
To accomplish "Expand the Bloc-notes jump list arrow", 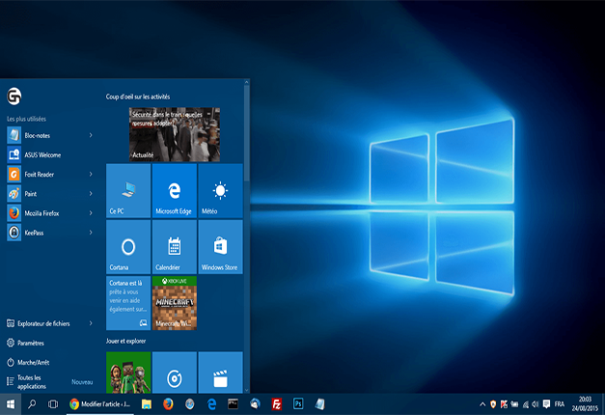I will pos(91,136).
